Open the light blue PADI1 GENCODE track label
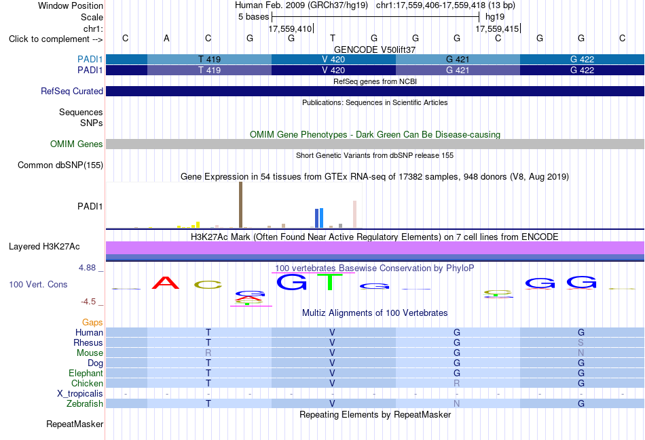Image resolution: width=645 pixels, height=440 pixels. pos(90,59)
